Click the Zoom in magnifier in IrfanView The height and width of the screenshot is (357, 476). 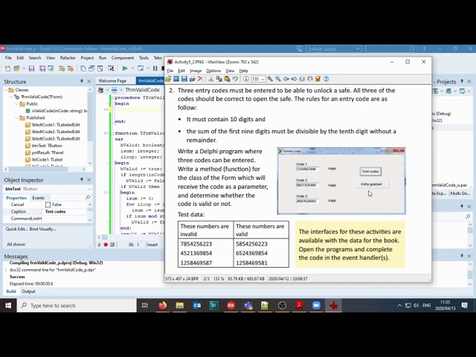click(x=270, y=79)
